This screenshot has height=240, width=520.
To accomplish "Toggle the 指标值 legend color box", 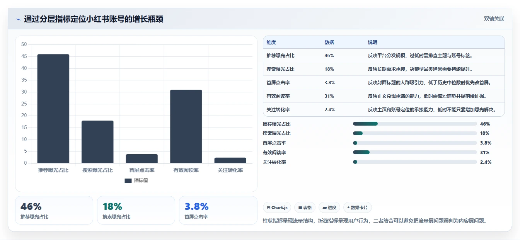I will [128, 180].
